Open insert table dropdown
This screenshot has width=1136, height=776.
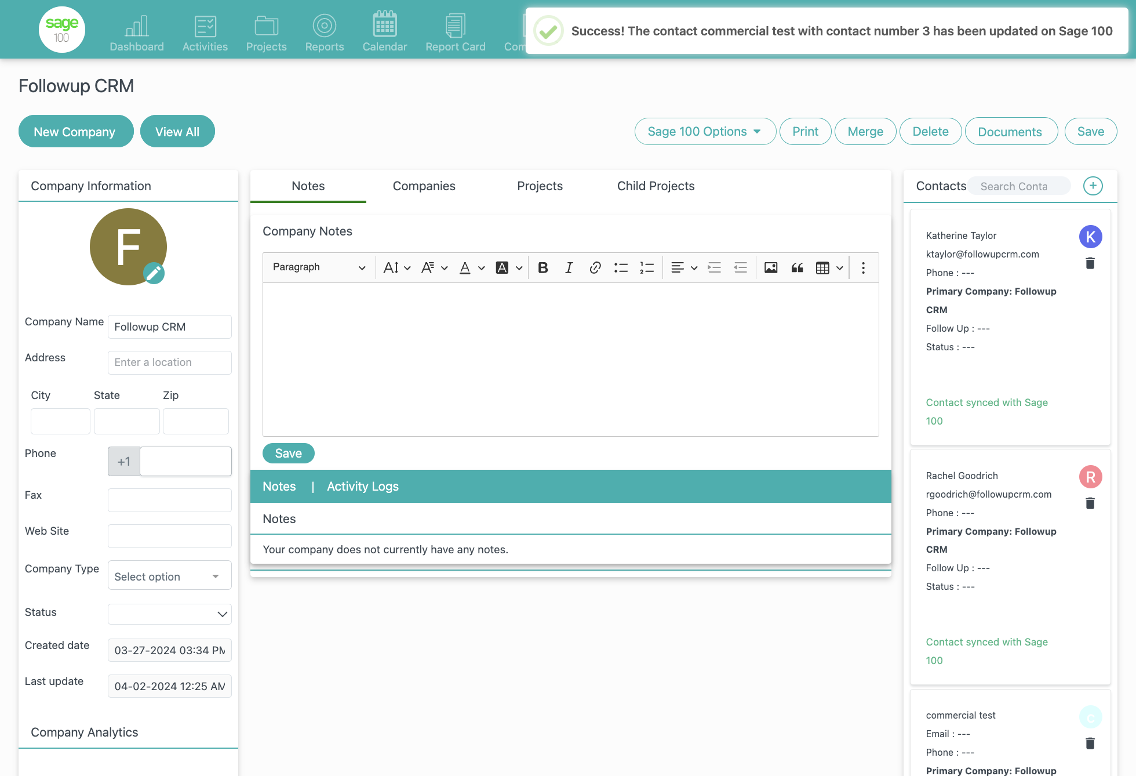(829, 267)
